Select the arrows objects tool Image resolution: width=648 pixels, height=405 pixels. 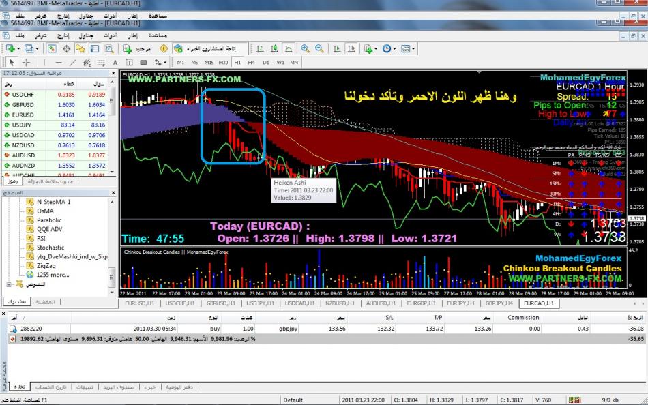[158, 63]
